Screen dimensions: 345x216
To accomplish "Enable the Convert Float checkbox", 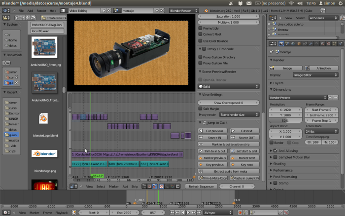I will (x=200, y=34).
